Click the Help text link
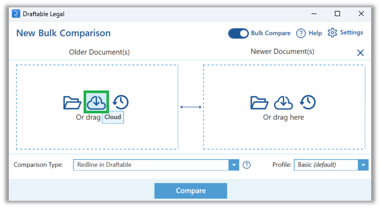Viewport: 380px width, 208px height. (315, 33)
